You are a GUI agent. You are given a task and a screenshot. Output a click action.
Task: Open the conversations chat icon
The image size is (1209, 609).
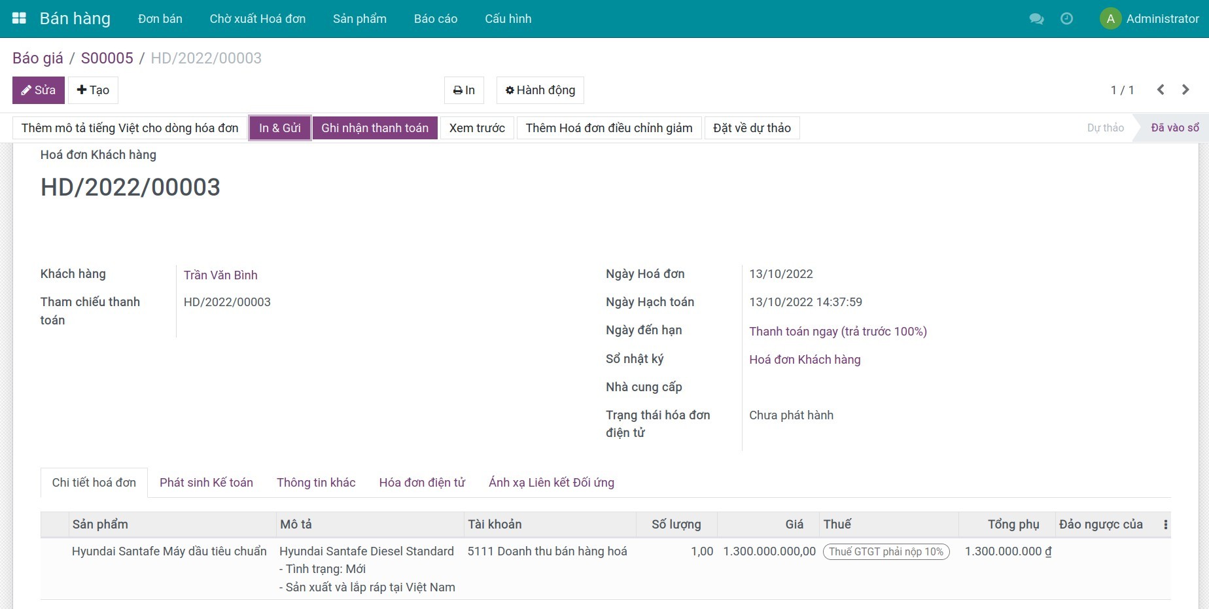1036,19
